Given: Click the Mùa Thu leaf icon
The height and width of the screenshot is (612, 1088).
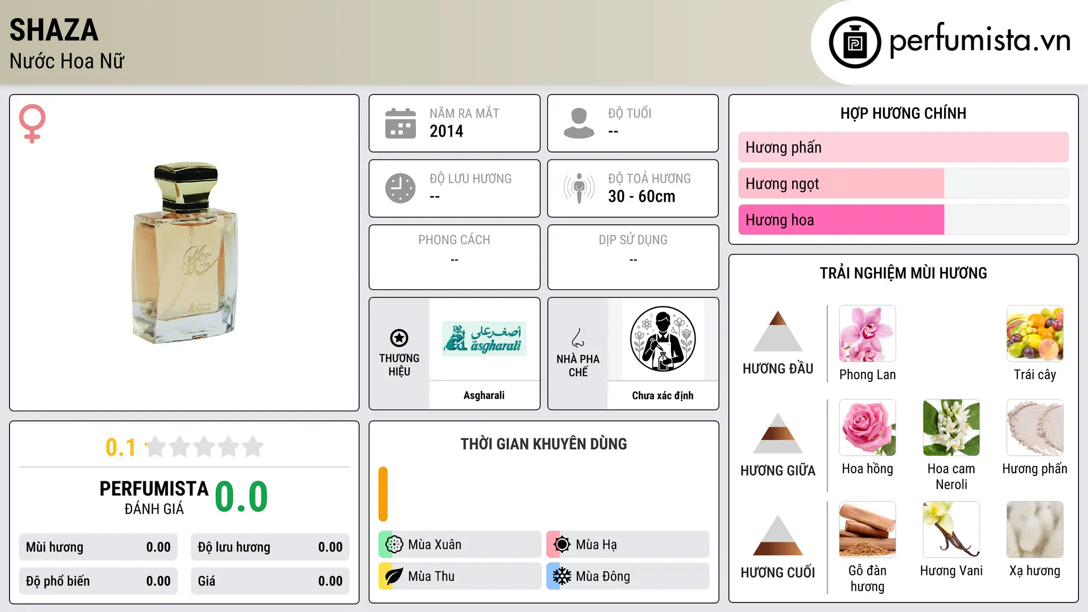Looking at the screenshot, I should pyautogui.click(x=394, y=576).
